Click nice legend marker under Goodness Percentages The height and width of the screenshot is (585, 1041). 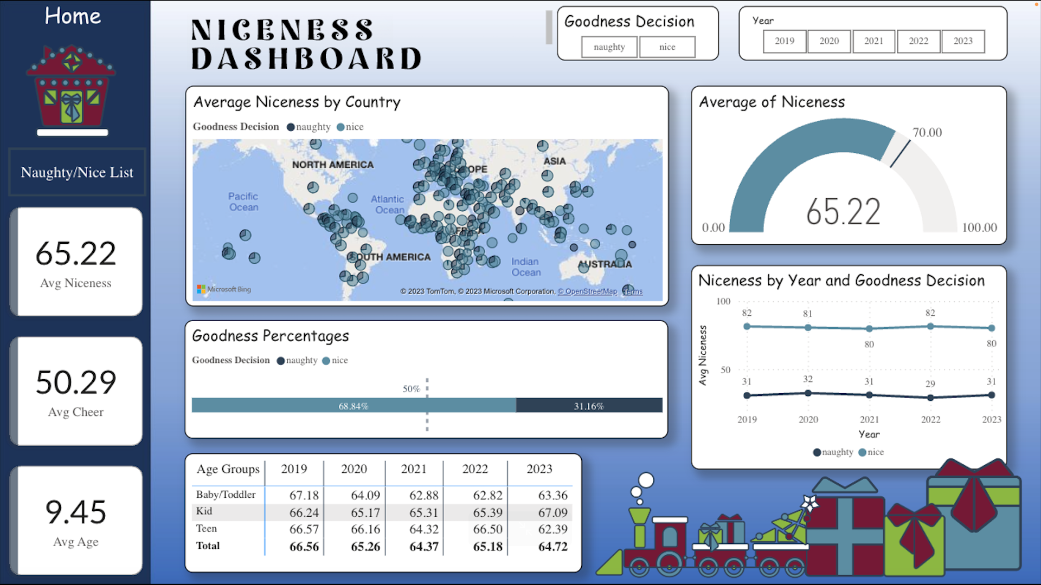(x=326, y=361)
